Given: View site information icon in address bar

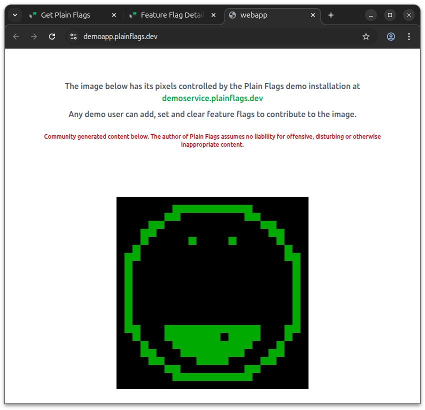Looking at the screenshot, I should 73,37.
